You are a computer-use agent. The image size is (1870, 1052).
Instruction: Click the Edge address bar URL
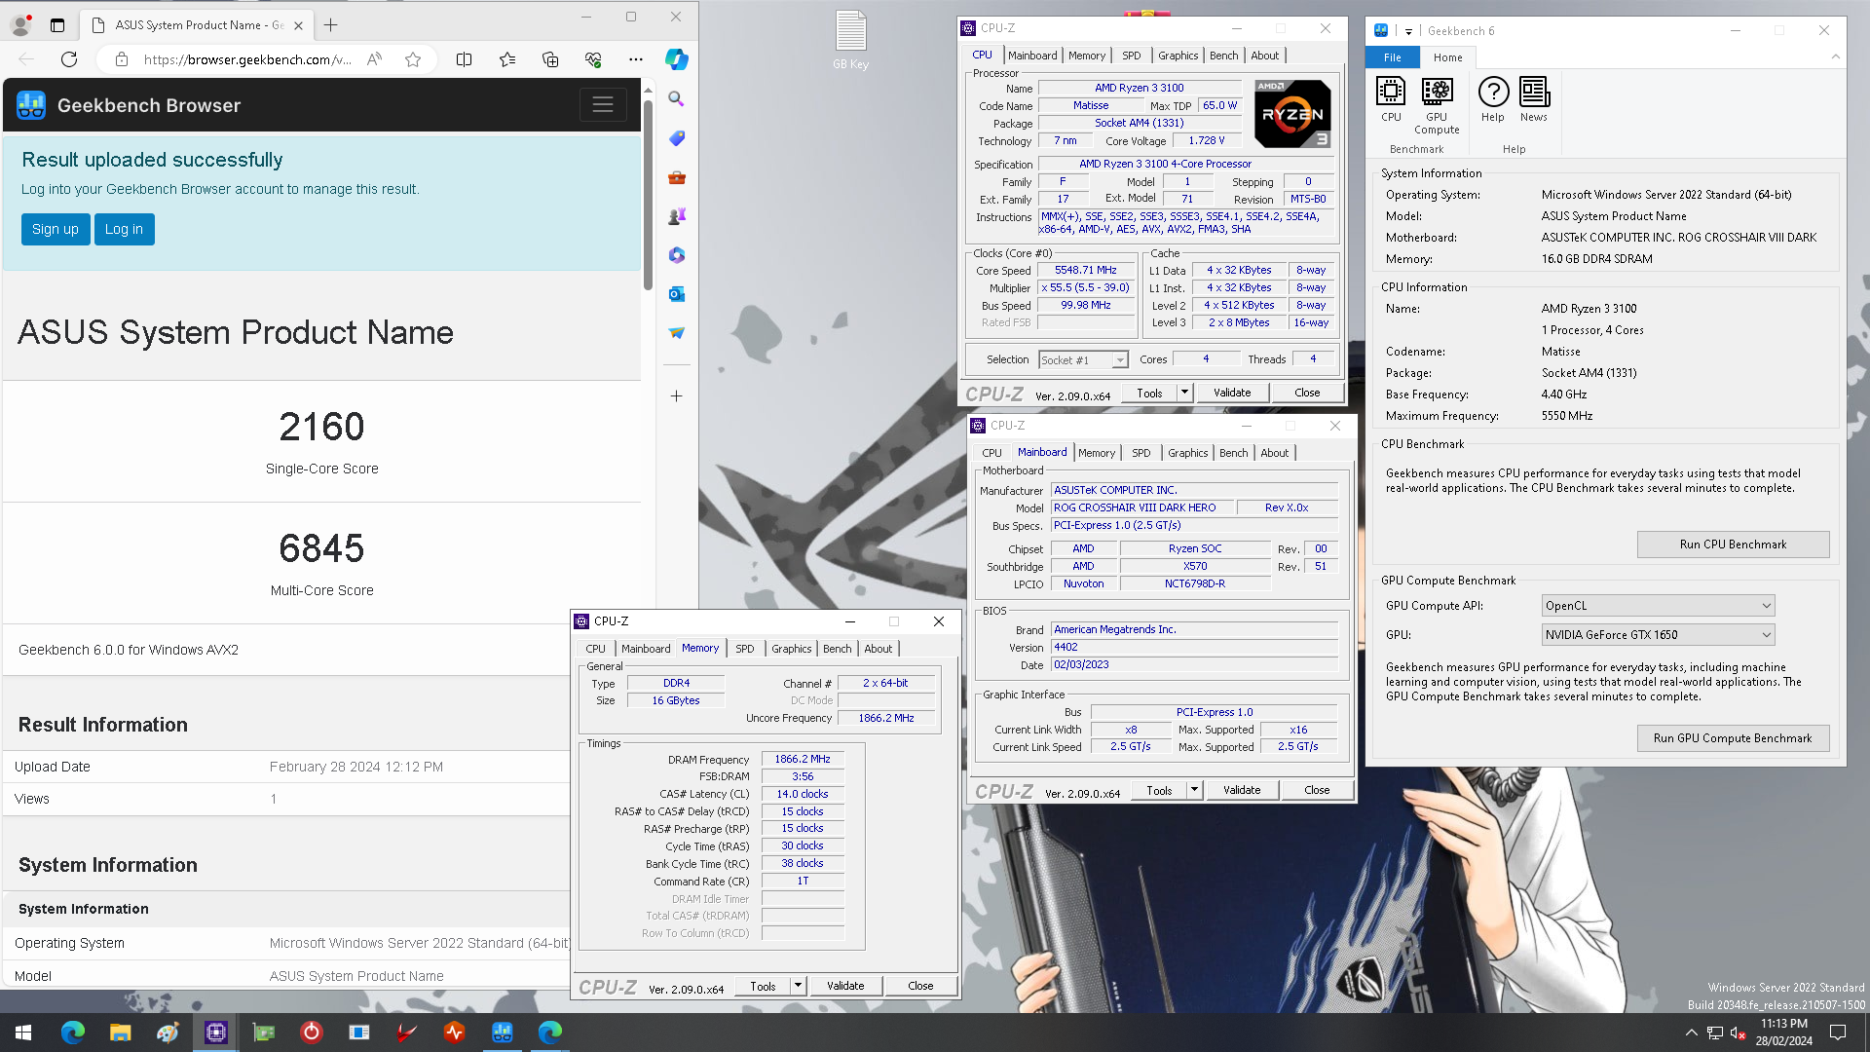(x=247, y=59)
